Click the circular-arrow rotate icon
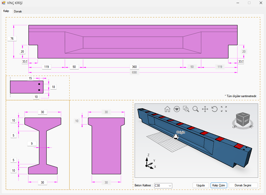 point(214,109)
